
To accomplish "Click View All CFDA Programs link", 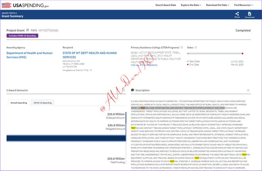I will (x=144, y=65).
